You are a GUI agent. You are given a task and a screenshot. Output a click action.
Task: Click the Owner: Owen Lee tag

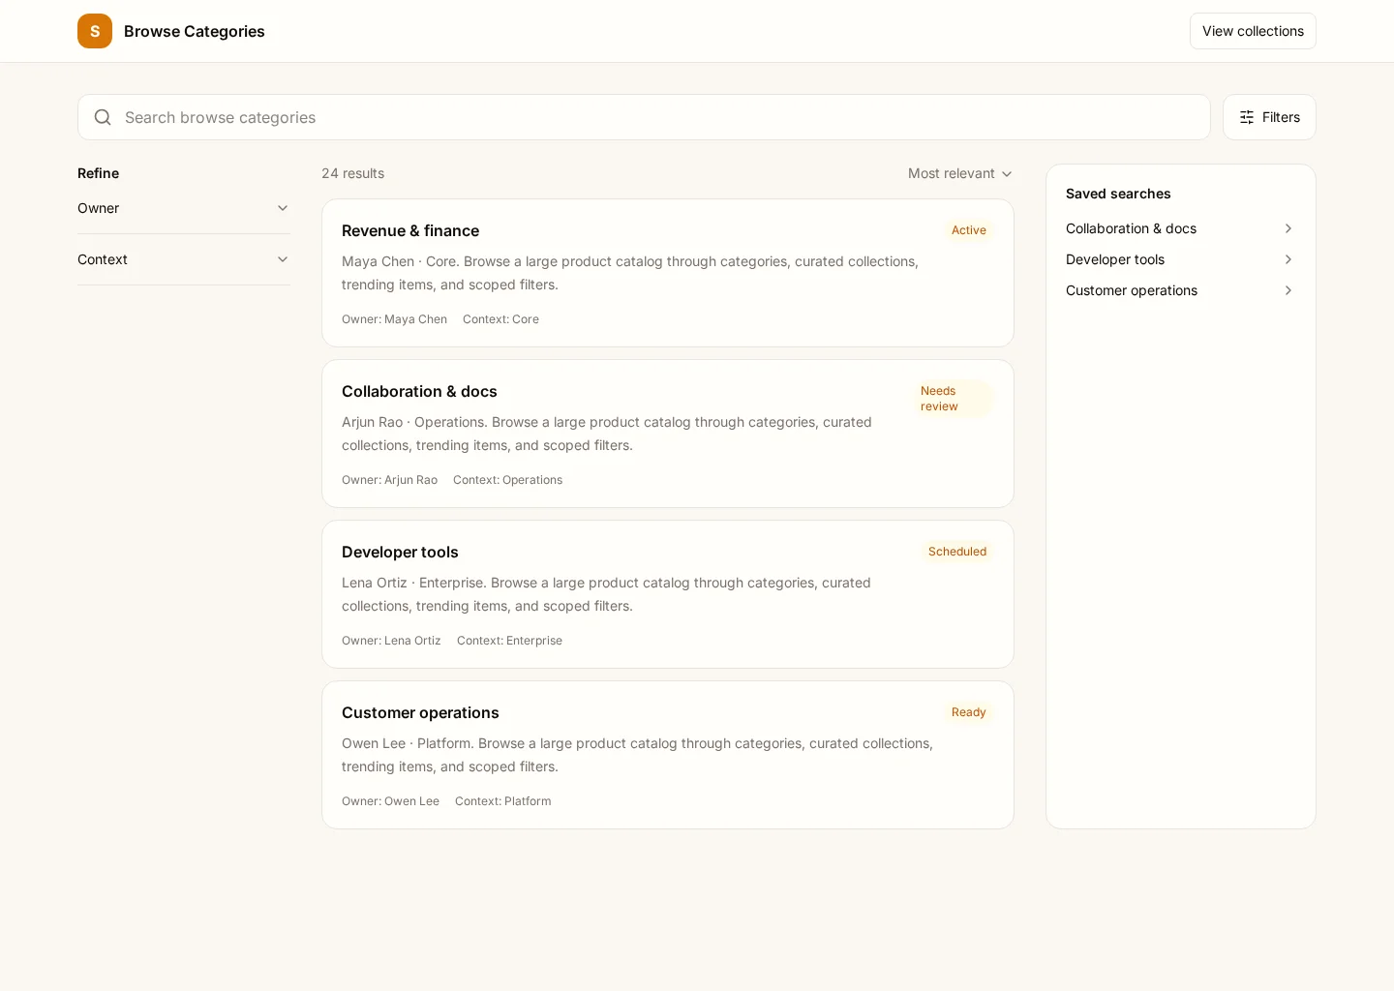[x=390, y=801]
